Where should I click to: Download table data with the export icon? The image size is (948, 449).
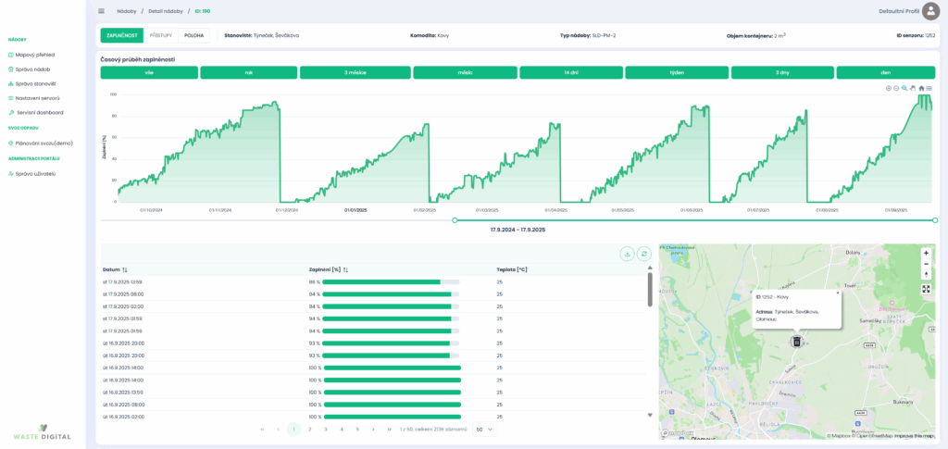(x=627, y=254)
